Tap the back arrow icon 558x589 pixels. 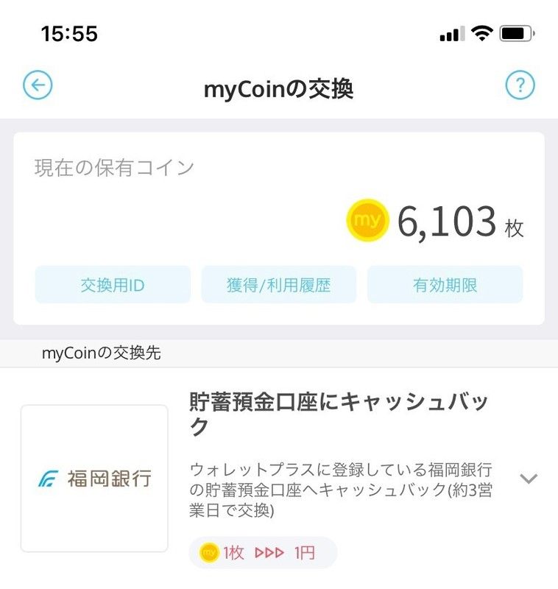(x=38, y=85)
